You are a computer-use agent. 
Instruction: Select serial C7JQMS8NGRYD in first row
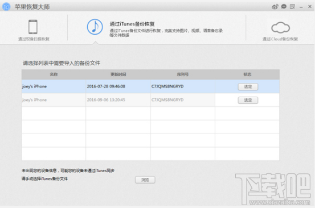click(x=167, y=86)
